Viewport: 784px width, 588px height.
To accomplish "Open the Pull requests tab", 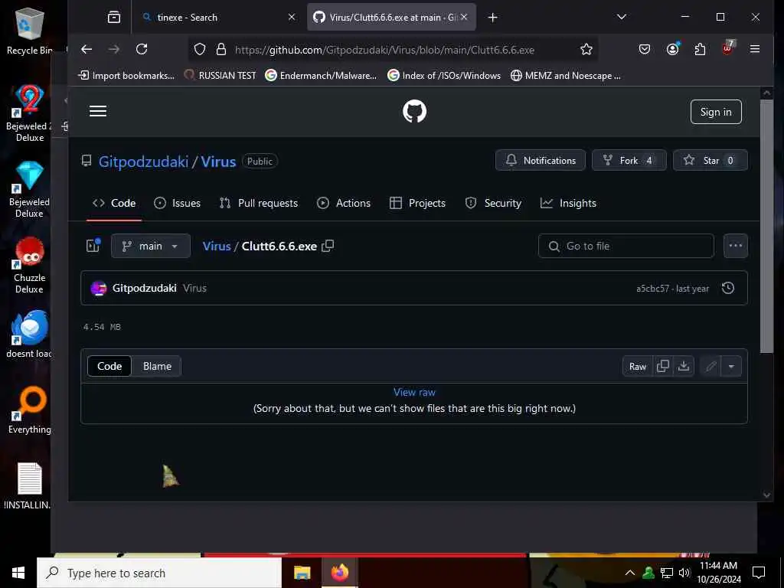I will [259, 203].
